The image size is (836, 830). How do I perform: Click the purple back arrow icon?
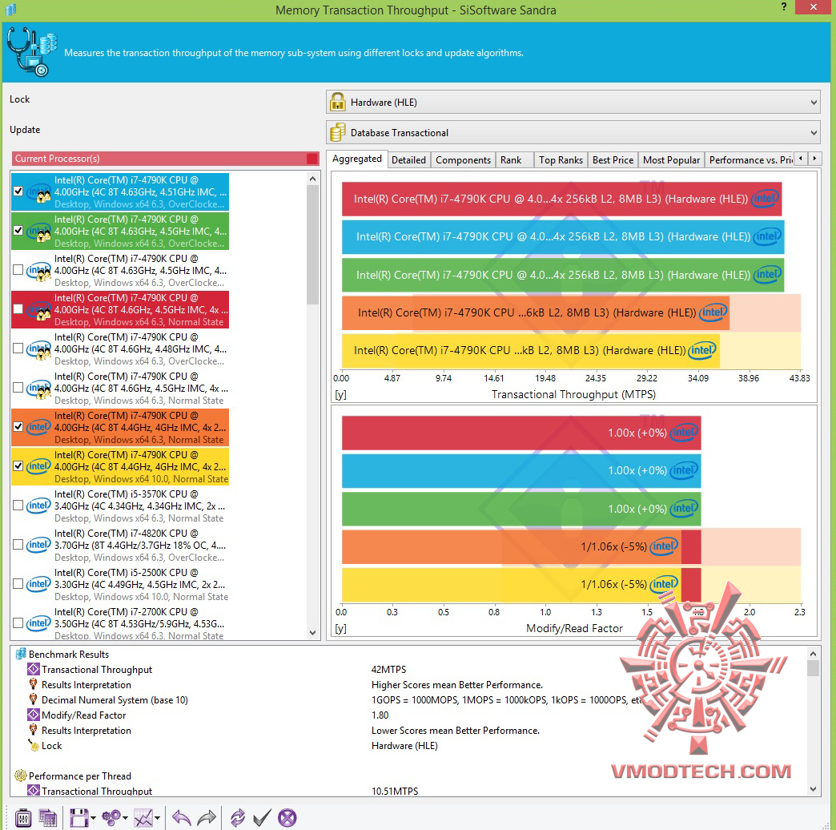click(x=182, y=818)
